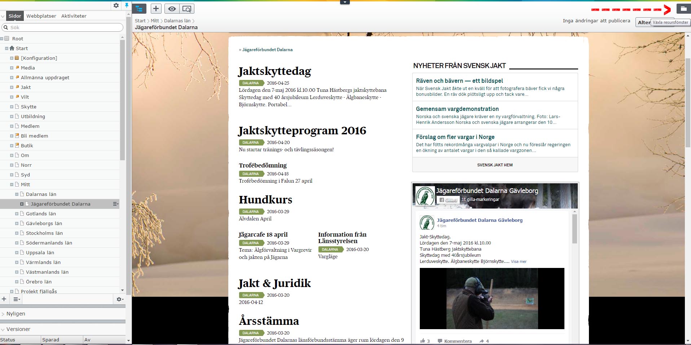Click the Jägareförbundet Dalarna page breadcrumb link
The image size is (691, 345).
267,50
